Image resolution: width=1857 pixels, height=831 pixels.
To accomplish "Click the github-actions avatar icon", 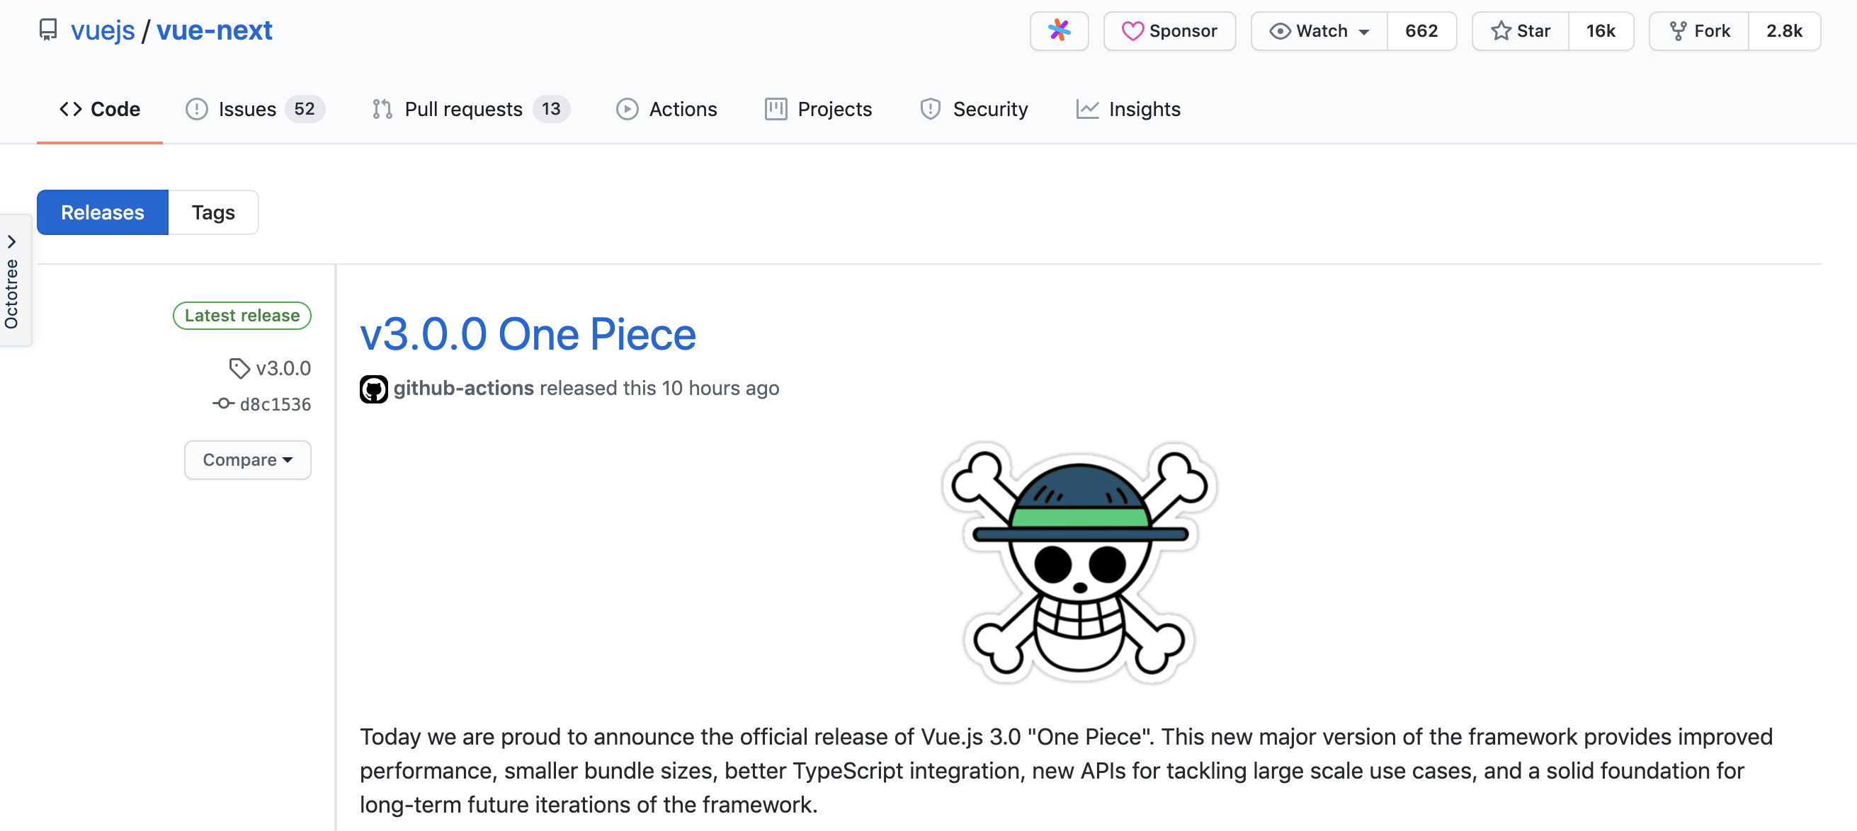I will point(373,389).
